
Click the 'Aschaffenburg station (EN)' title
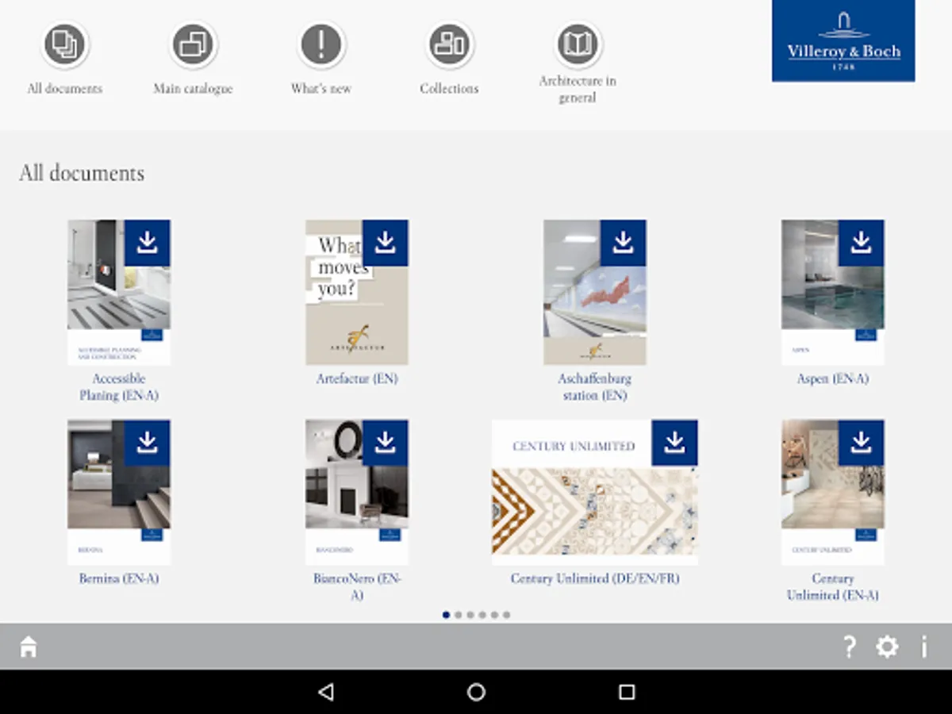(x=595, y=386)
